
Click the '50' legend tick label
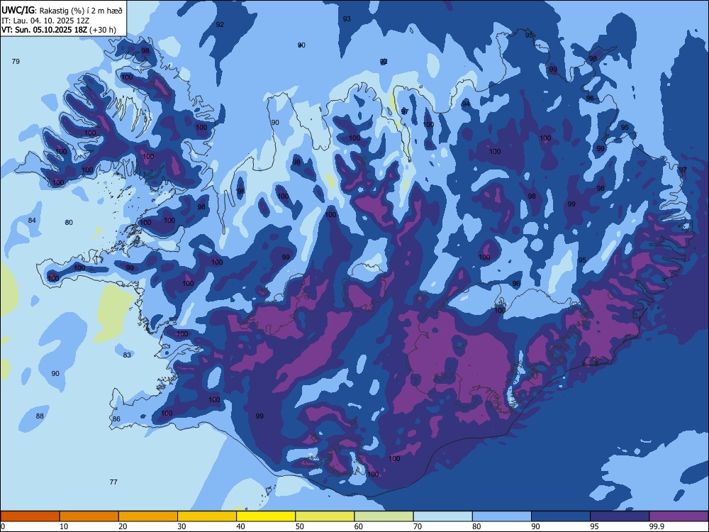click(x=300, y=526)
